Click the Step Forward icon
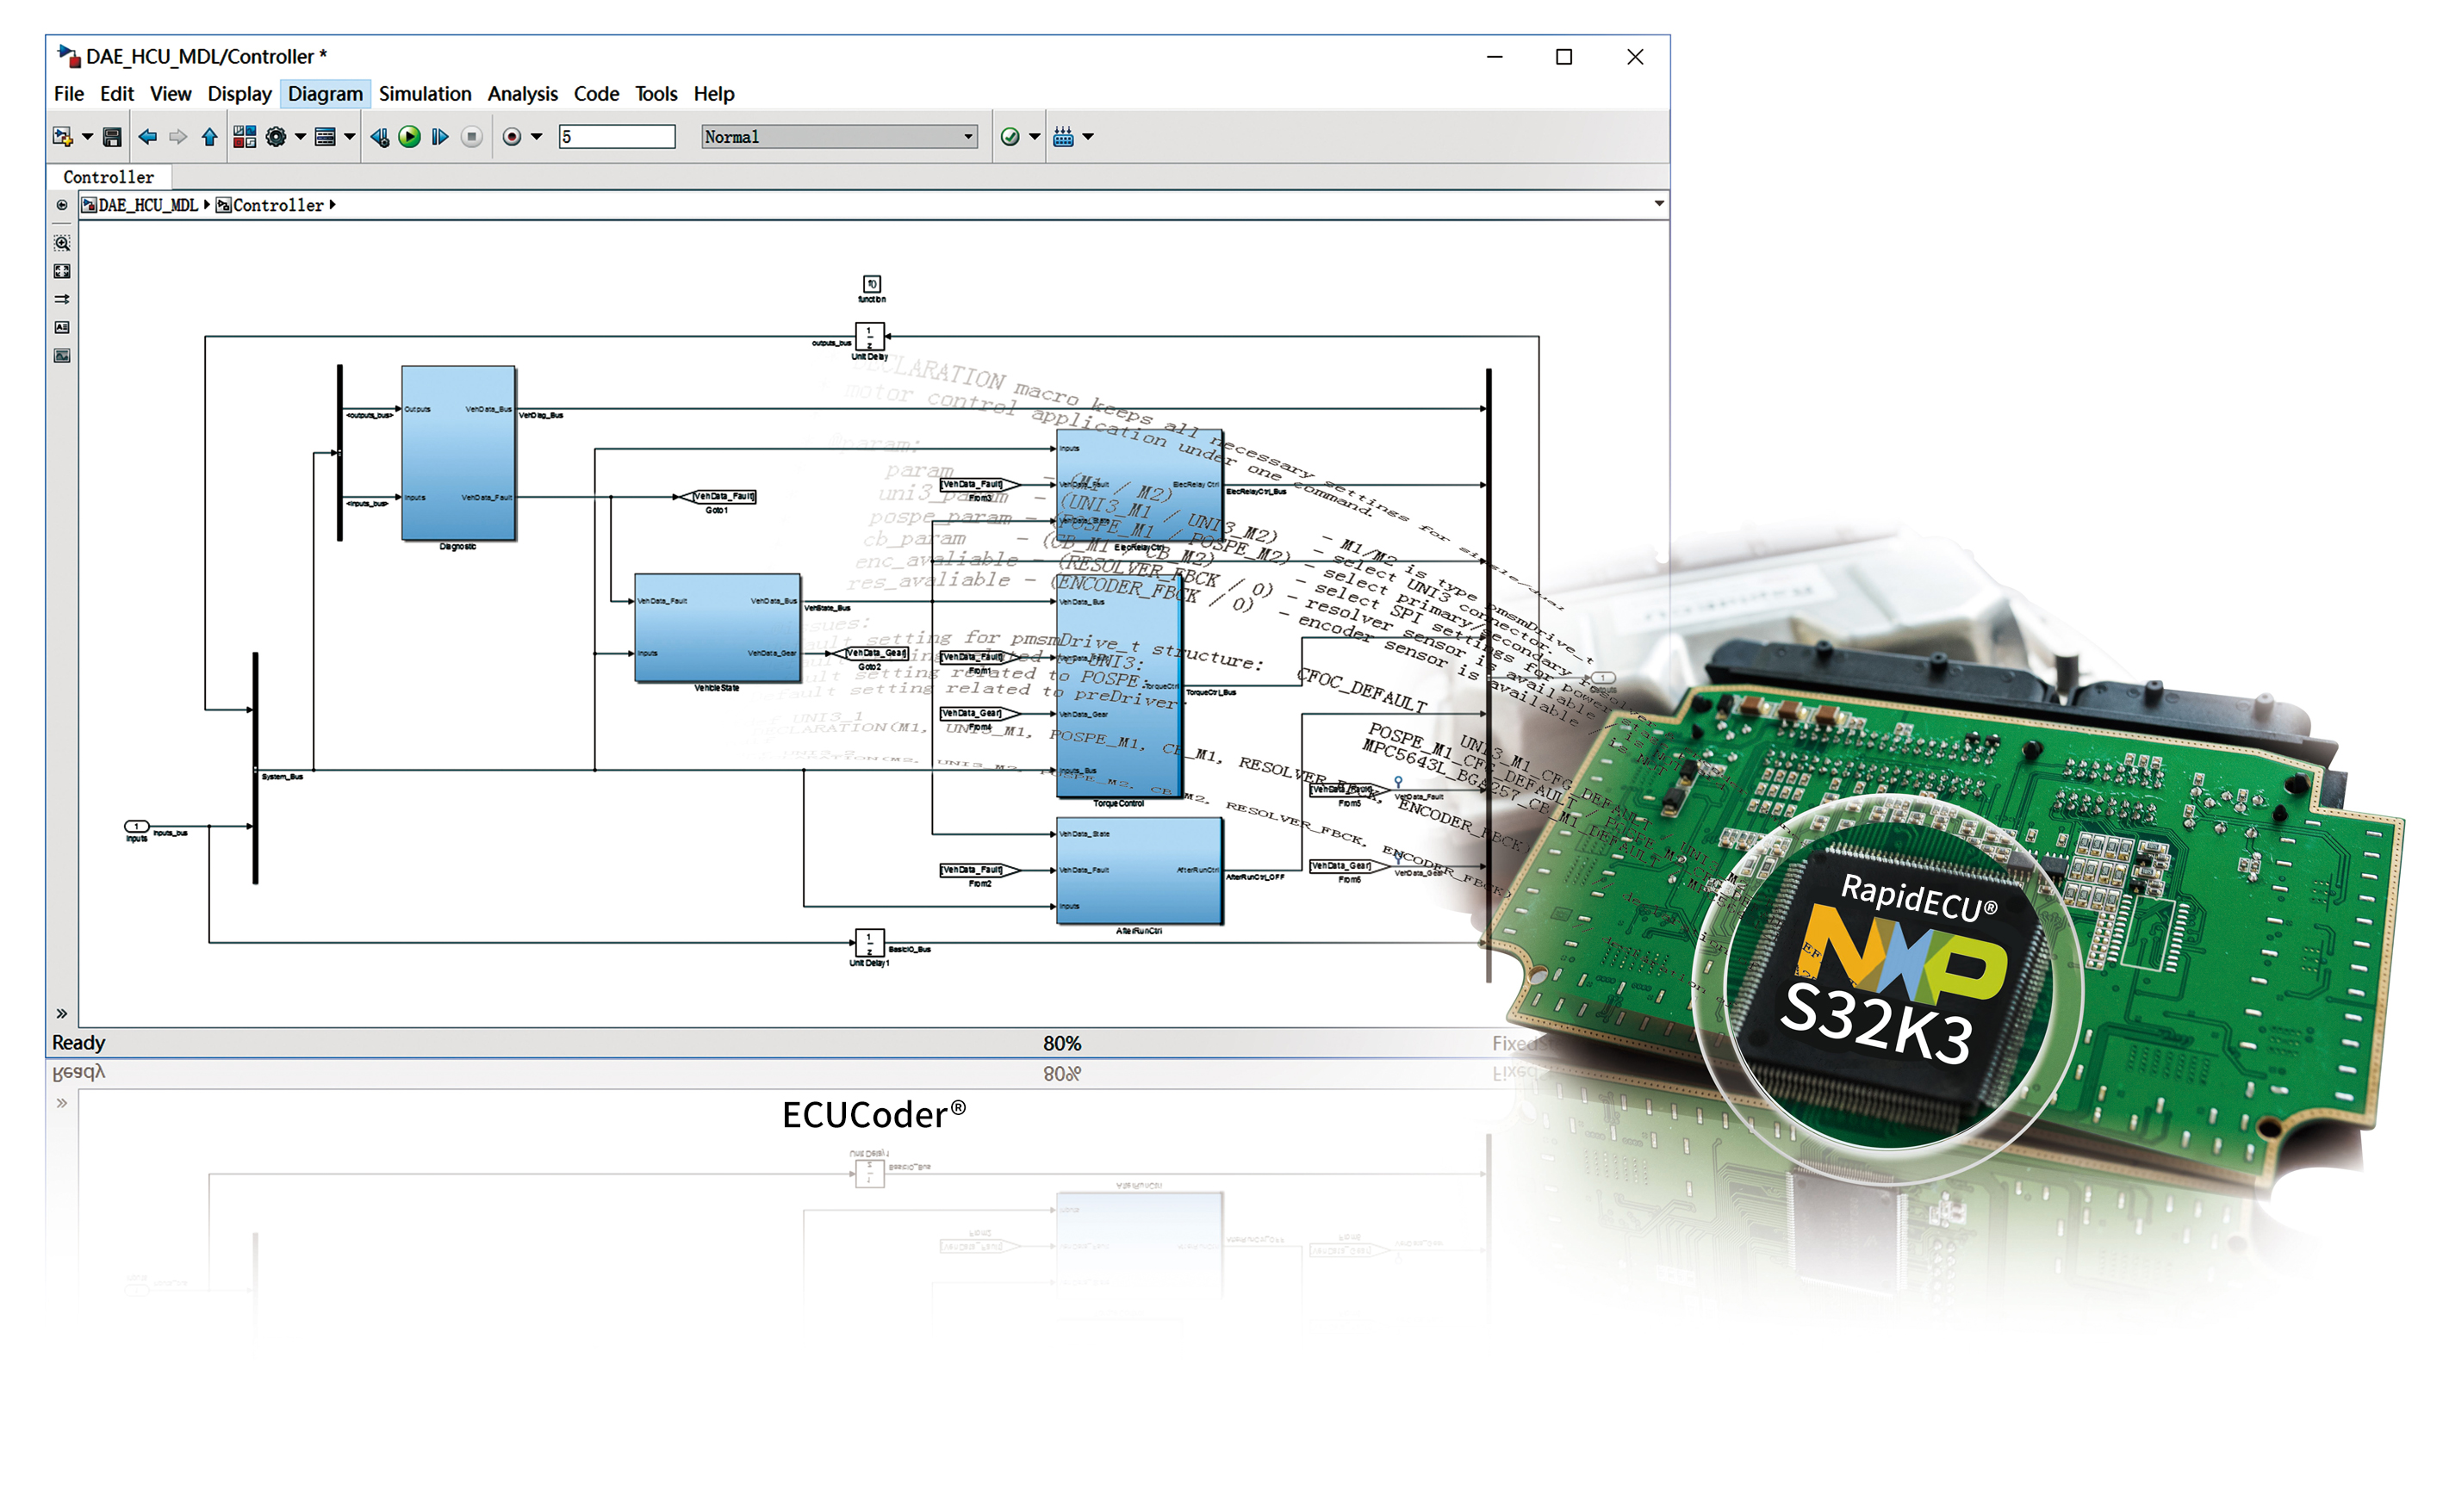 click(440, 137)
